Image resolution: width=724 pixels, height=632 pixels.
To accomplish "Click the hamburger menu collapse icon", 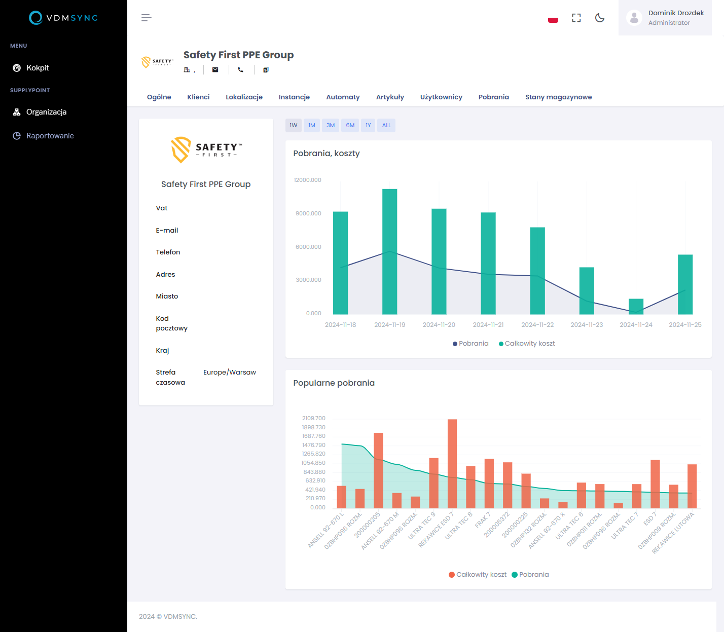I will click(146, 18).
